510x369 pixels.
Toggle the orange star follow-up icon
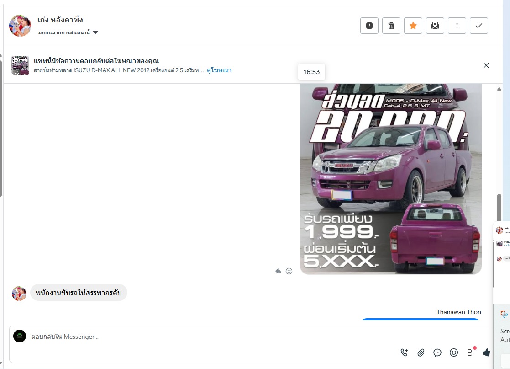tap(413, 26)
